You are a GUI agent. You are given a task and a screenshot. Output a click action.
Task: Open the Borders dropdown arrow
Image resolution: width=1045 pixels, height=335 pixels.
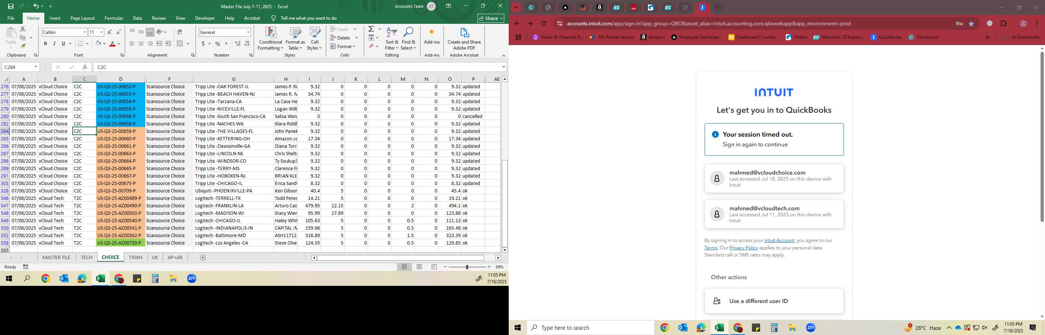coord(88,44)
